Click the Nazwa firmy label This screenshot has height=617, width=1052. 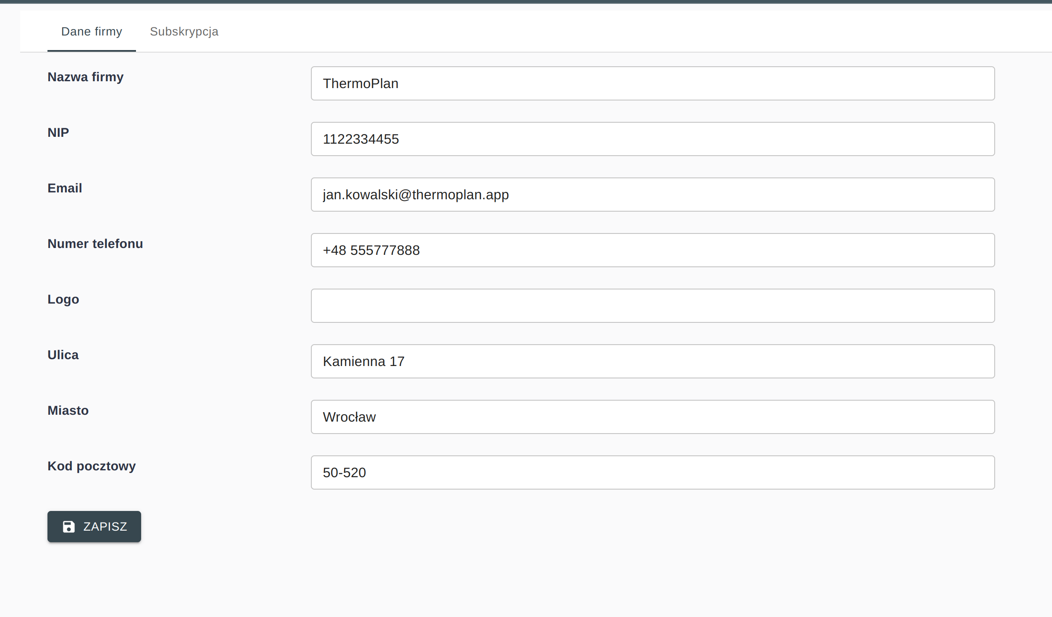(86, 77)
